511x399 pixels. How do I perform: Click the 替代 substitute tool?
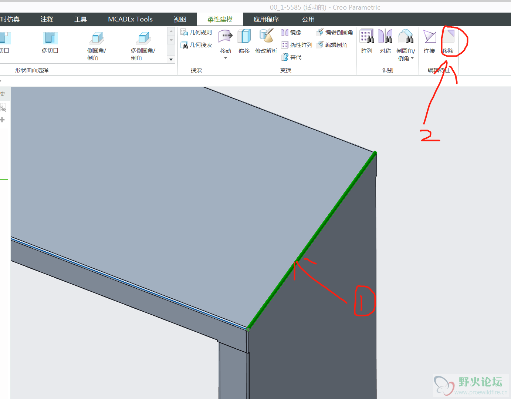pos(291,57)
